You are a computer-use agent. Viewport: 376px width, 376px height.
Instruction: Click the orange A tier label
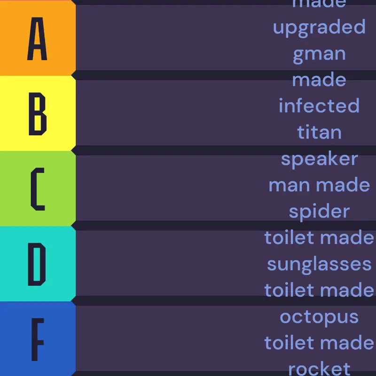click(x=38, y=38)
